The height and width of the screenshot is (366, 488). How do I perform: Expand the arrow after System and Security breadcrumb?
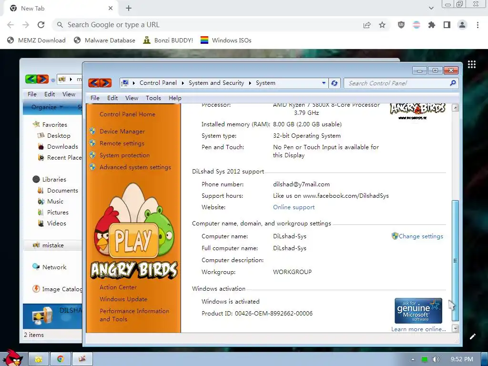250,83
